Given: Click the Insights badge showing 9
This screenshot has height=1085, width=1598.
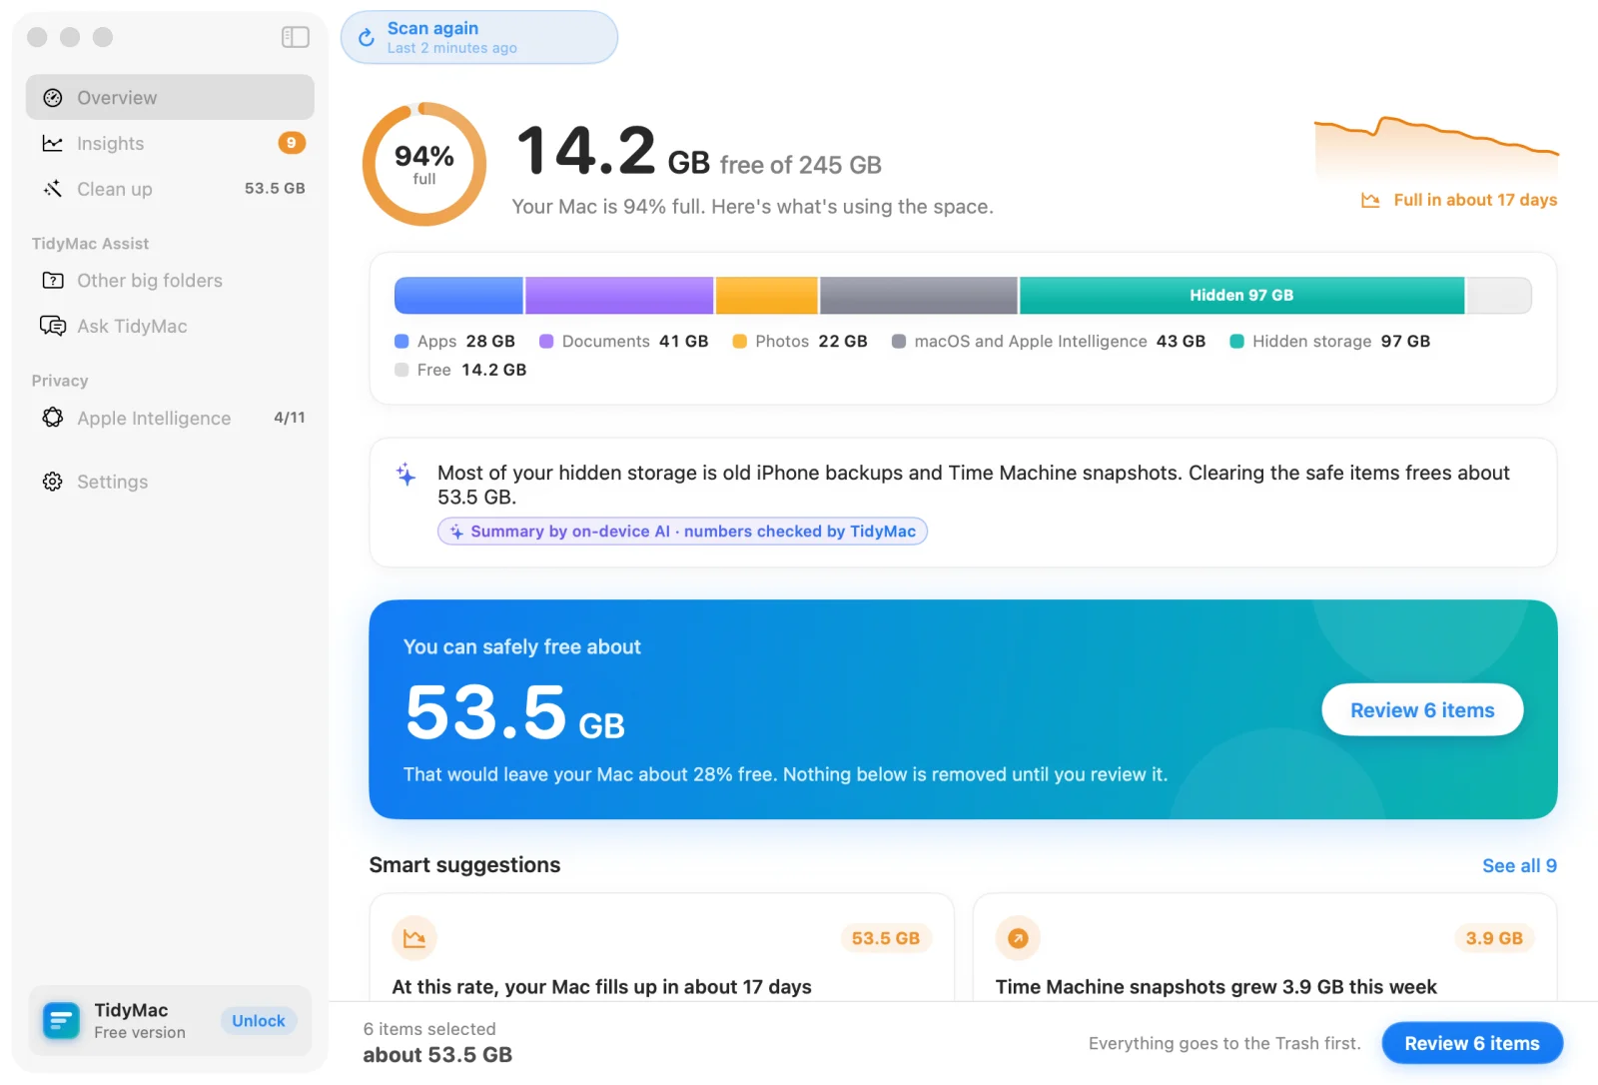Looking at the screenshot, I should click(292, 143).
